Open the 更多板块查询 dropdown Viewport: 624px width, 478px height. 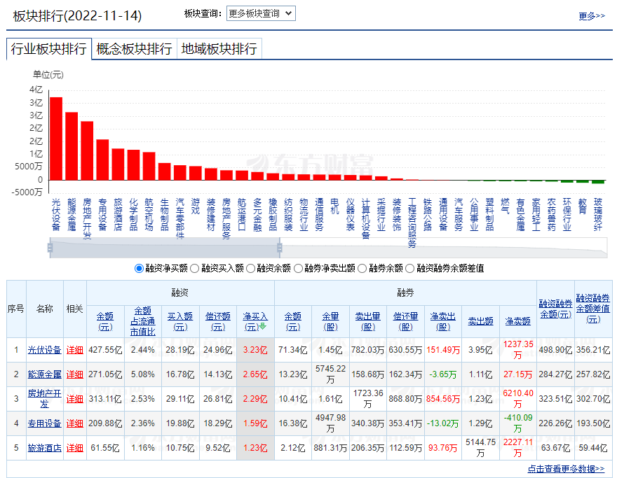[261, 13]
